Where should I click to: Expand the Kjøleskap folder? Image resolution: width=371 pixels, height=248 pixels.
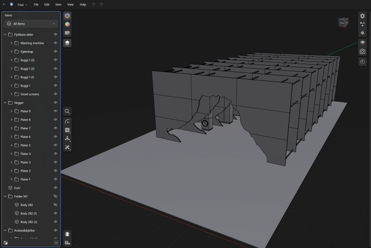pos(11,52)
